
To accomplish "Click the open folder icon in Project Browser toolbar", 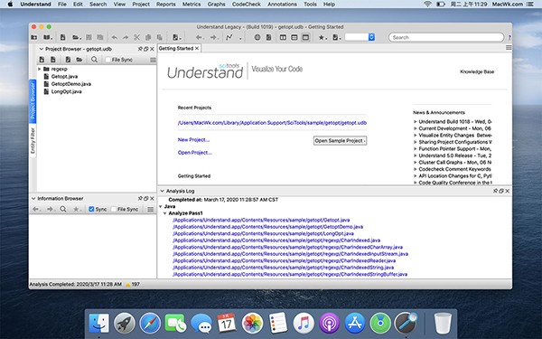I will pos(79,60).
